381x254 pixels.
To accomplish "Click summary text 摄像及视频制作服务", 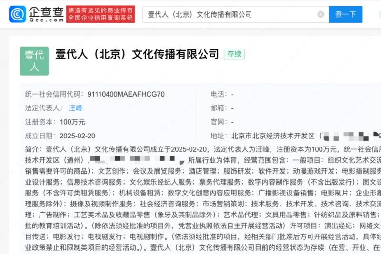I will point(101,204).
